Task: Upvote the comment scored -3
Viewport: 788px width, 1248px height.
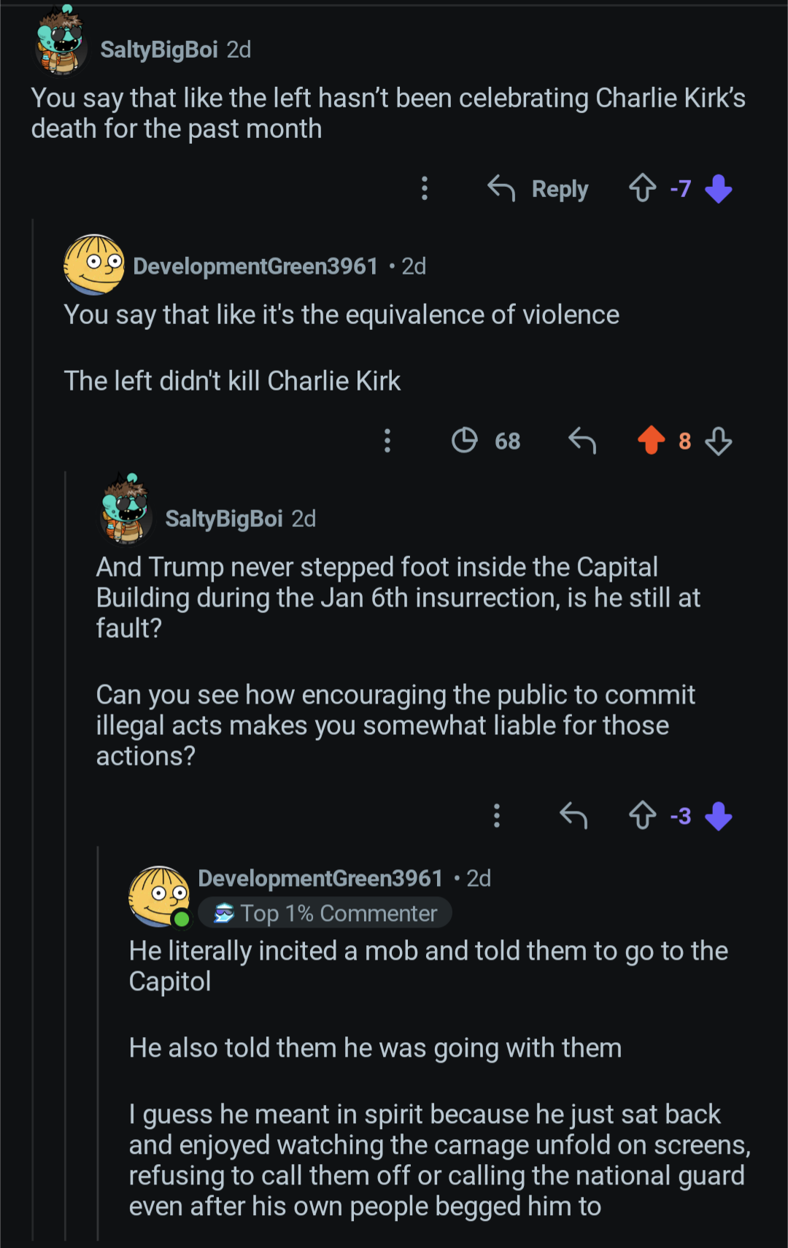Action: [643, 815]
